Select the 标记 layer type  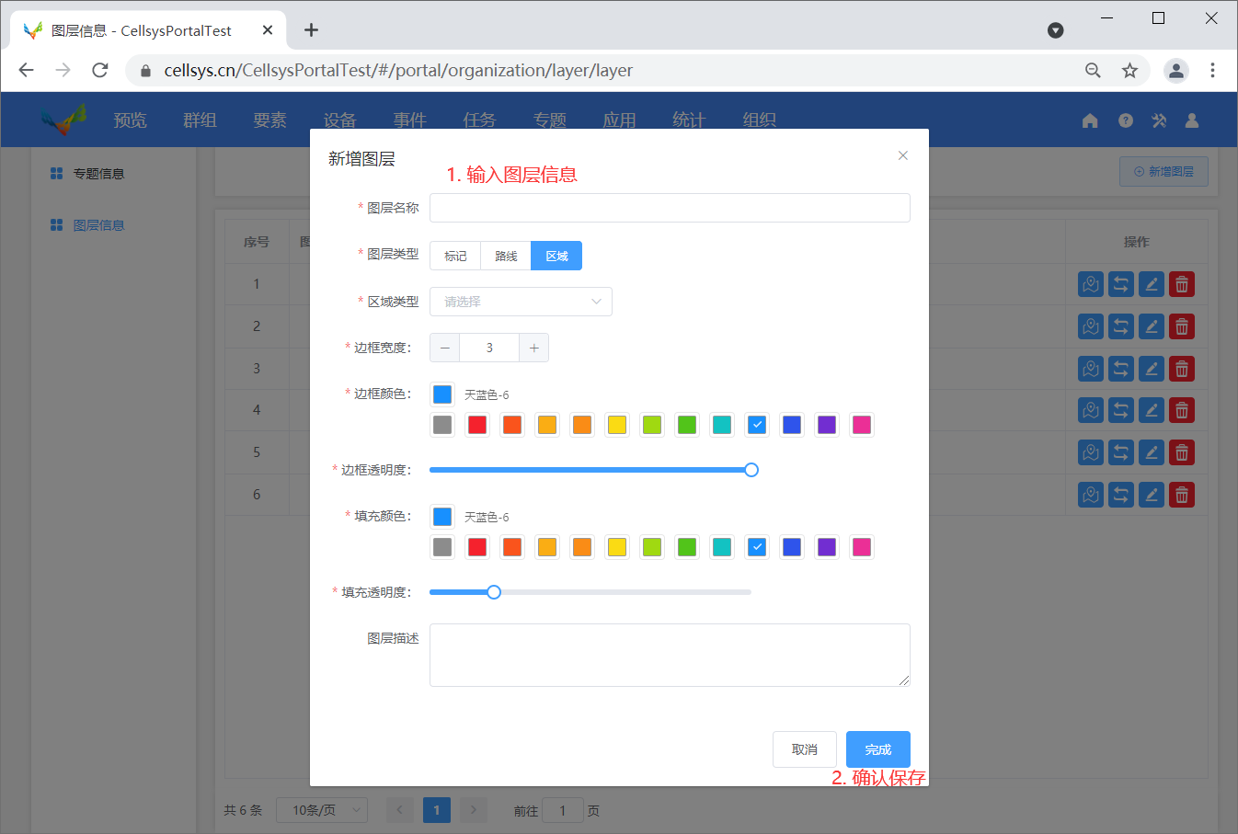(x=455, y=256)
